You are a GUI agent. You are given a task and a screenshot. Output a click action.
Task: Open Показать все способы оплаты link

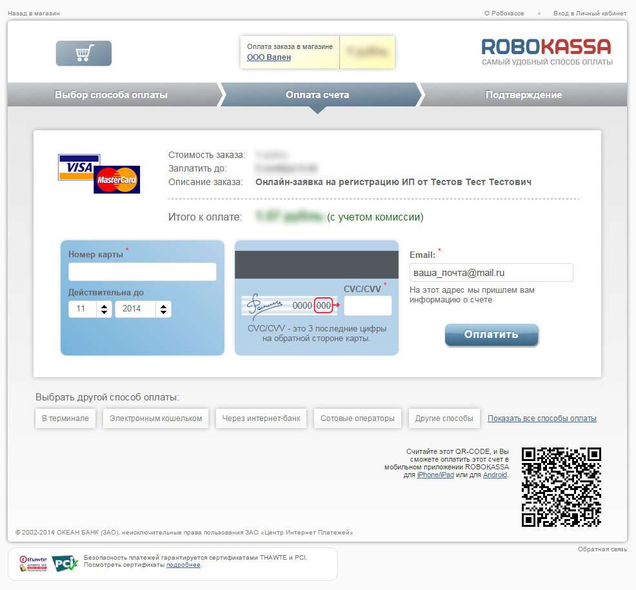[542, 418]
